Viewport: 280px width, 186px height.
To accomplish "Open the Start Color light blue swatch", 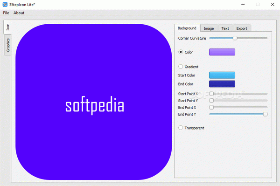I will click(222, 75).
